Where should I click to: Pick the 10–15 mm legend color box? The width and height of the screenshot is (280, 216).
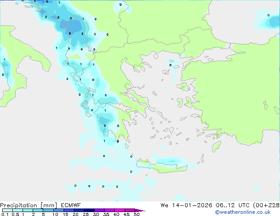point(59,210)
